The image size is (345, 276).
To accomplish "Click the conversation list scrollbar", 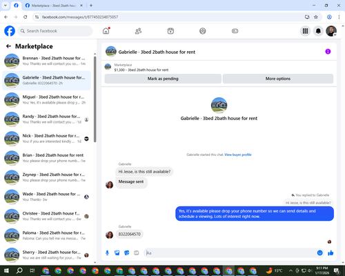I will coord(95,99).
